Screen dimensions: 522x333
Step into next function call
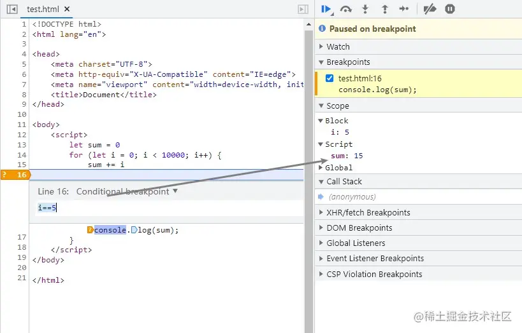pos(365,9)
